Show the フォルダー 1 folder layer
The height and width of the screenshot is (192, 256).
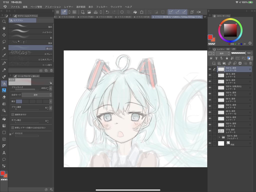tap(210, 137)
